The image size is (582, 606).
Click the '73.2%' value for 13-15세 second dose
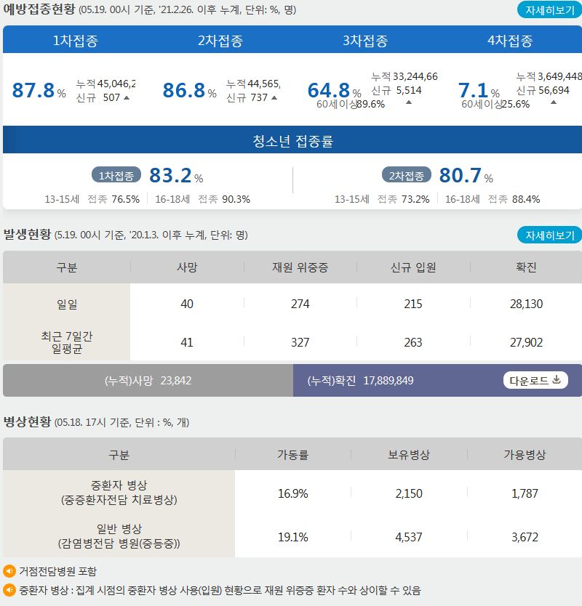coord(415,199)
